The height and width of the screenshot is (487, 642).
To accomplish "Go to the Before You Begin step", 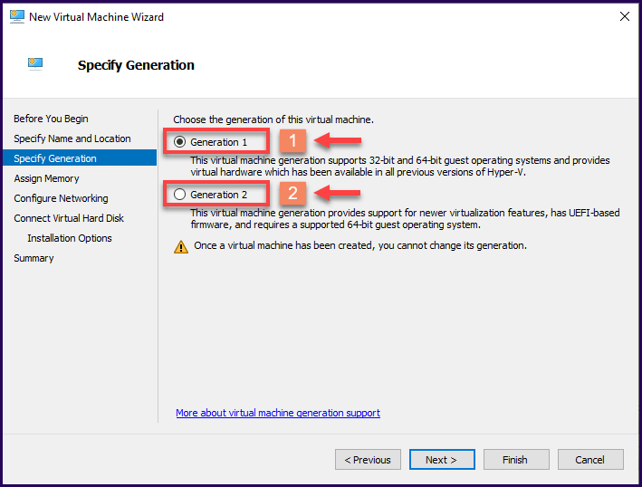I will tap(51, 119).
